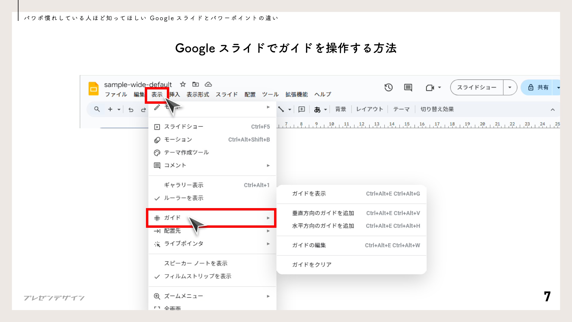Open new slide layout dropdown arrow
572x322 pixels.
(x=119, y=109)
